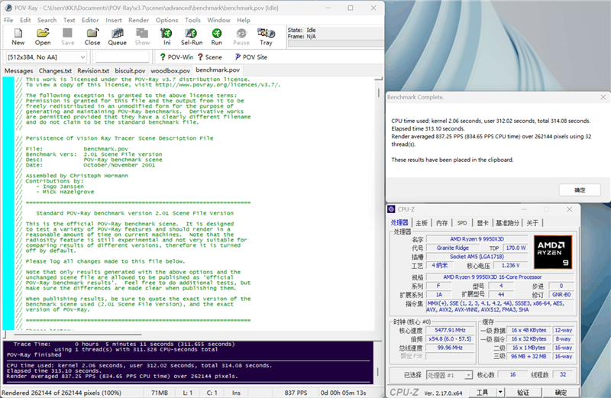Switch to the Messages tab
The height and width of the screenshot is (398, 611).
tap(19, 70)
